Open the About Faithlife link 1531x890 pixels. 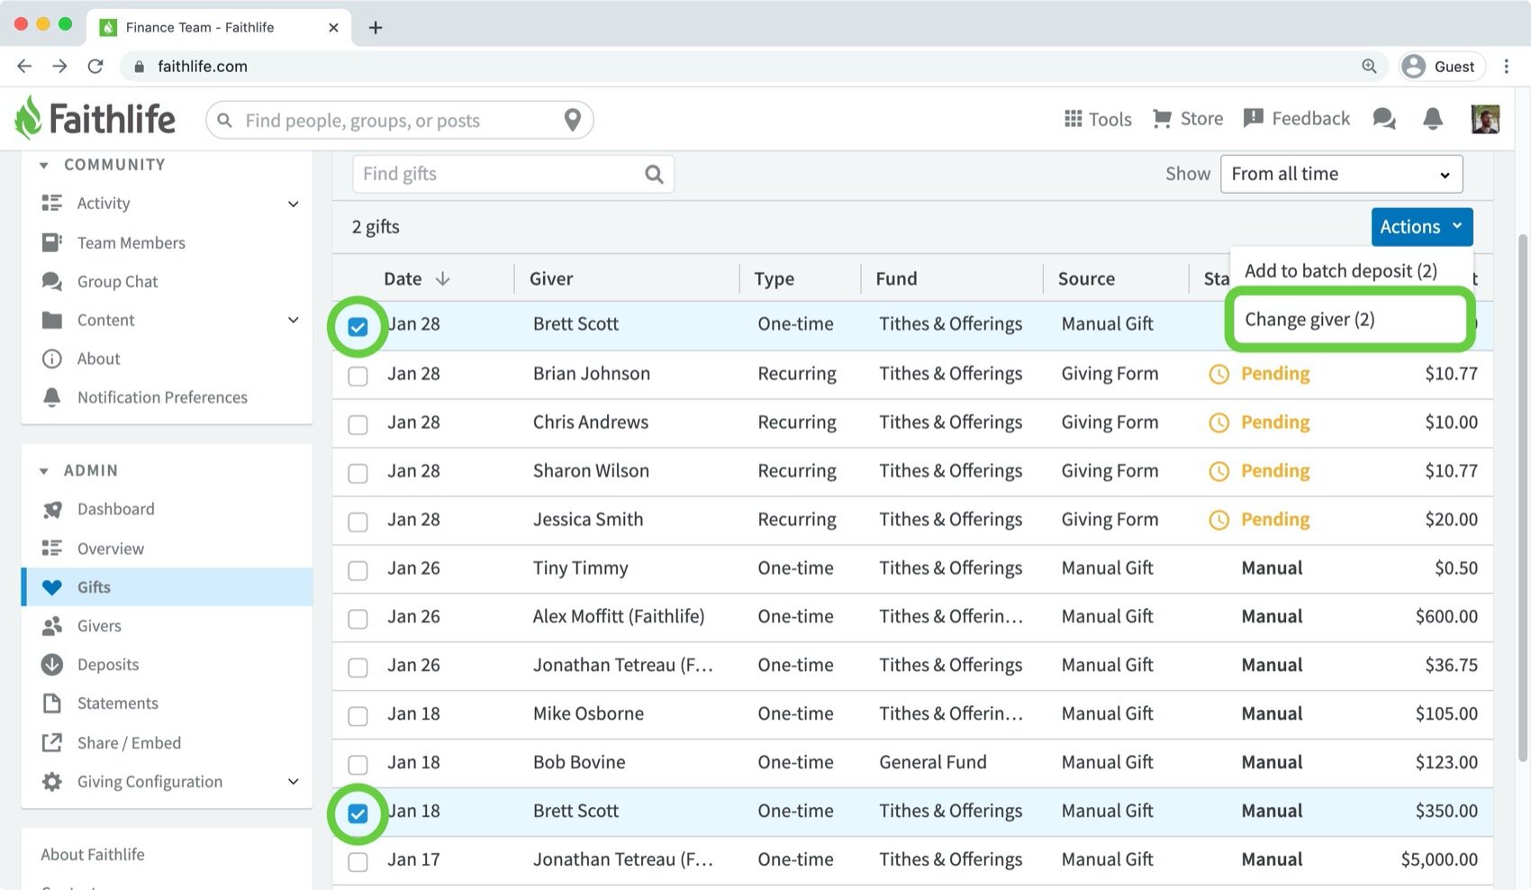pyautogui.click(x=93, y=854)
